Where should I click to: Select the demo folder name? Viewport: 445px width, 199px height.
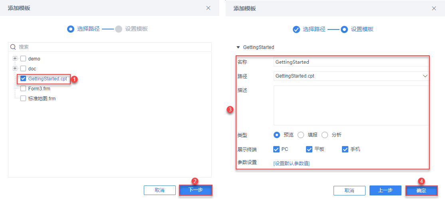tap(34, 59)
